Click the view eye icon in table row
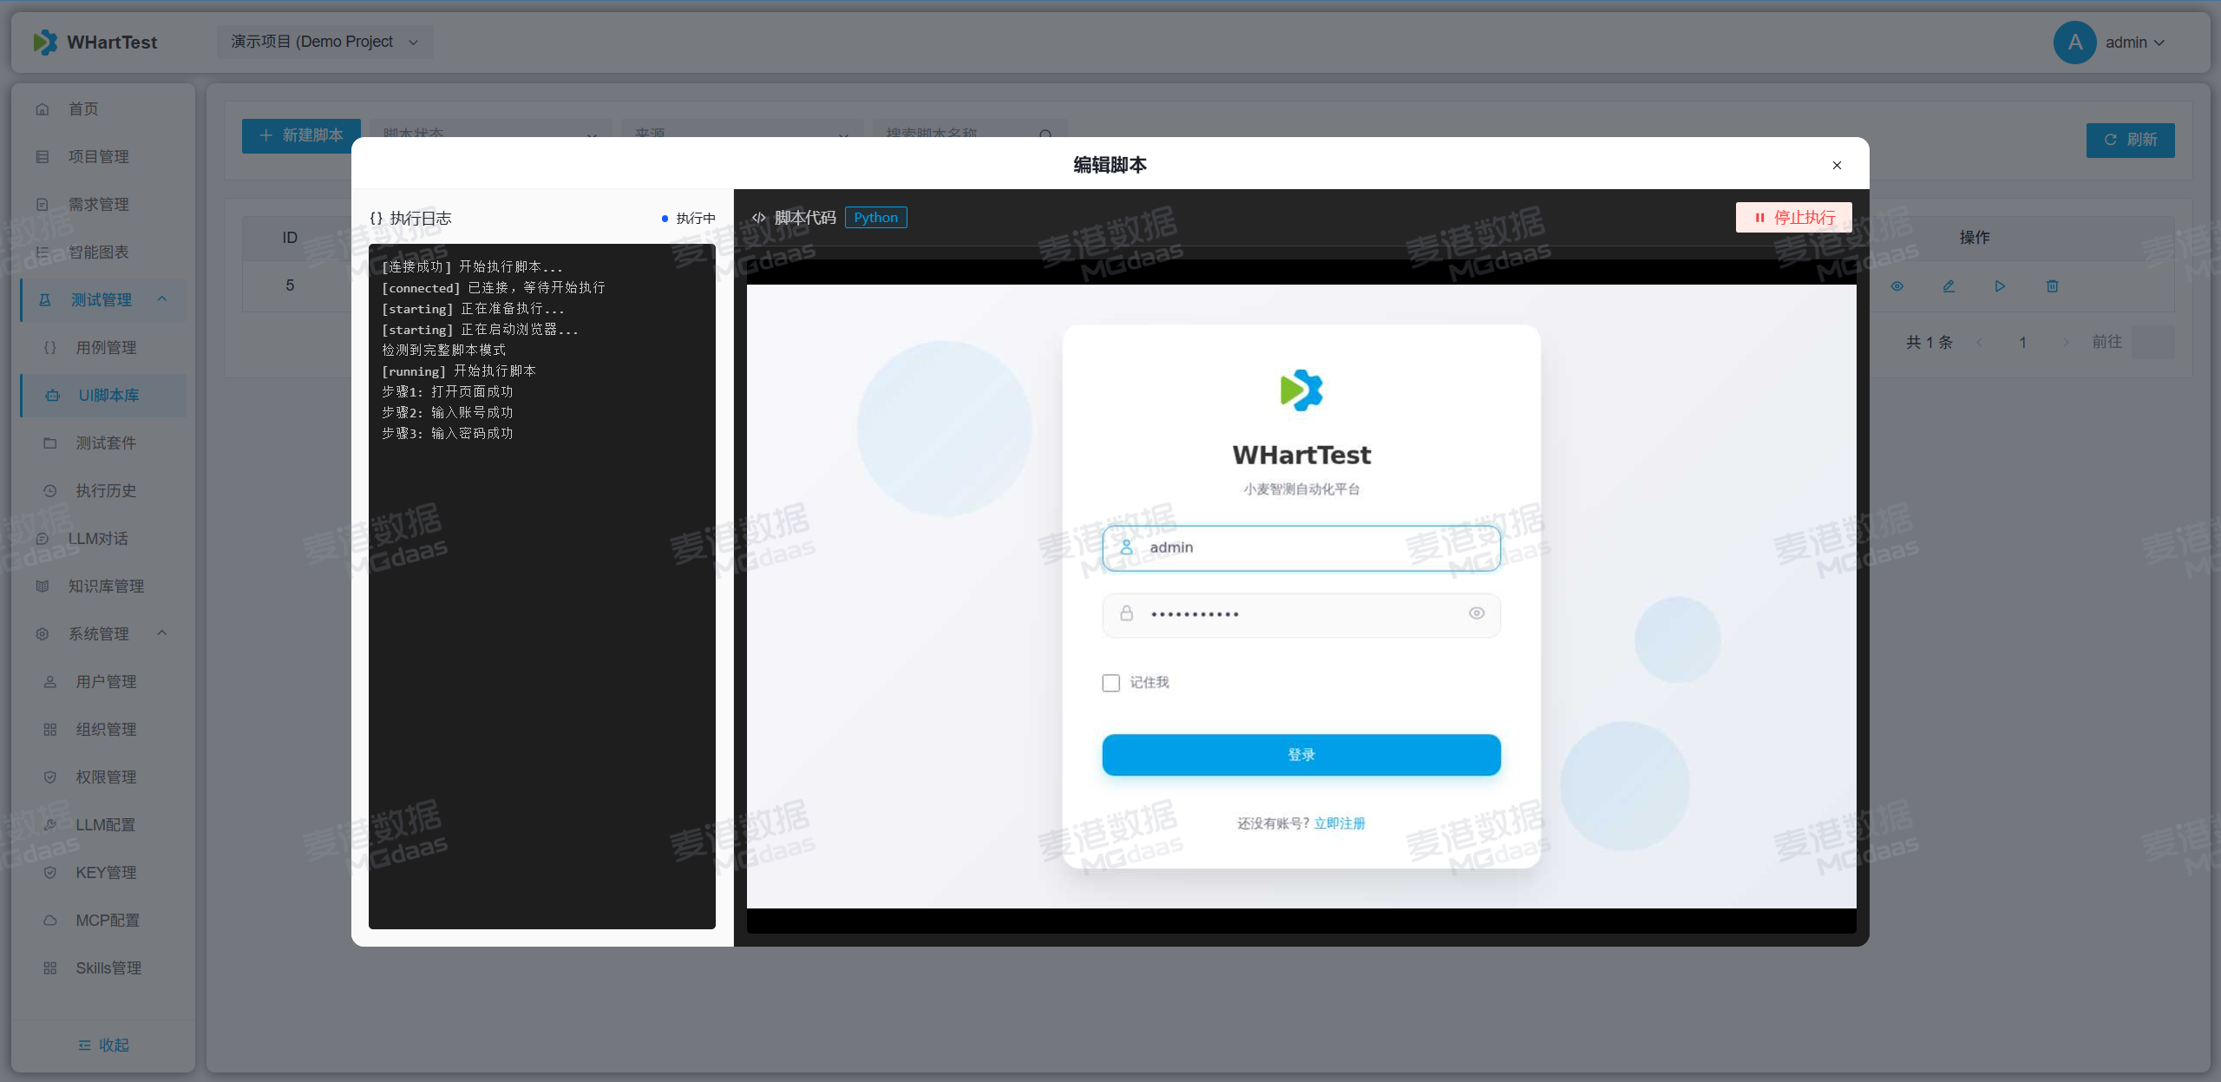2221x1082 pixels. pos(1897,286)
